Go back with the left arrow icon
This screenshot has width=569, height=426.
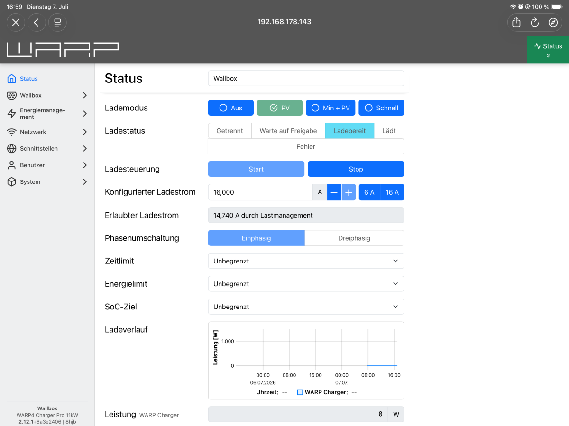(37, 22)
